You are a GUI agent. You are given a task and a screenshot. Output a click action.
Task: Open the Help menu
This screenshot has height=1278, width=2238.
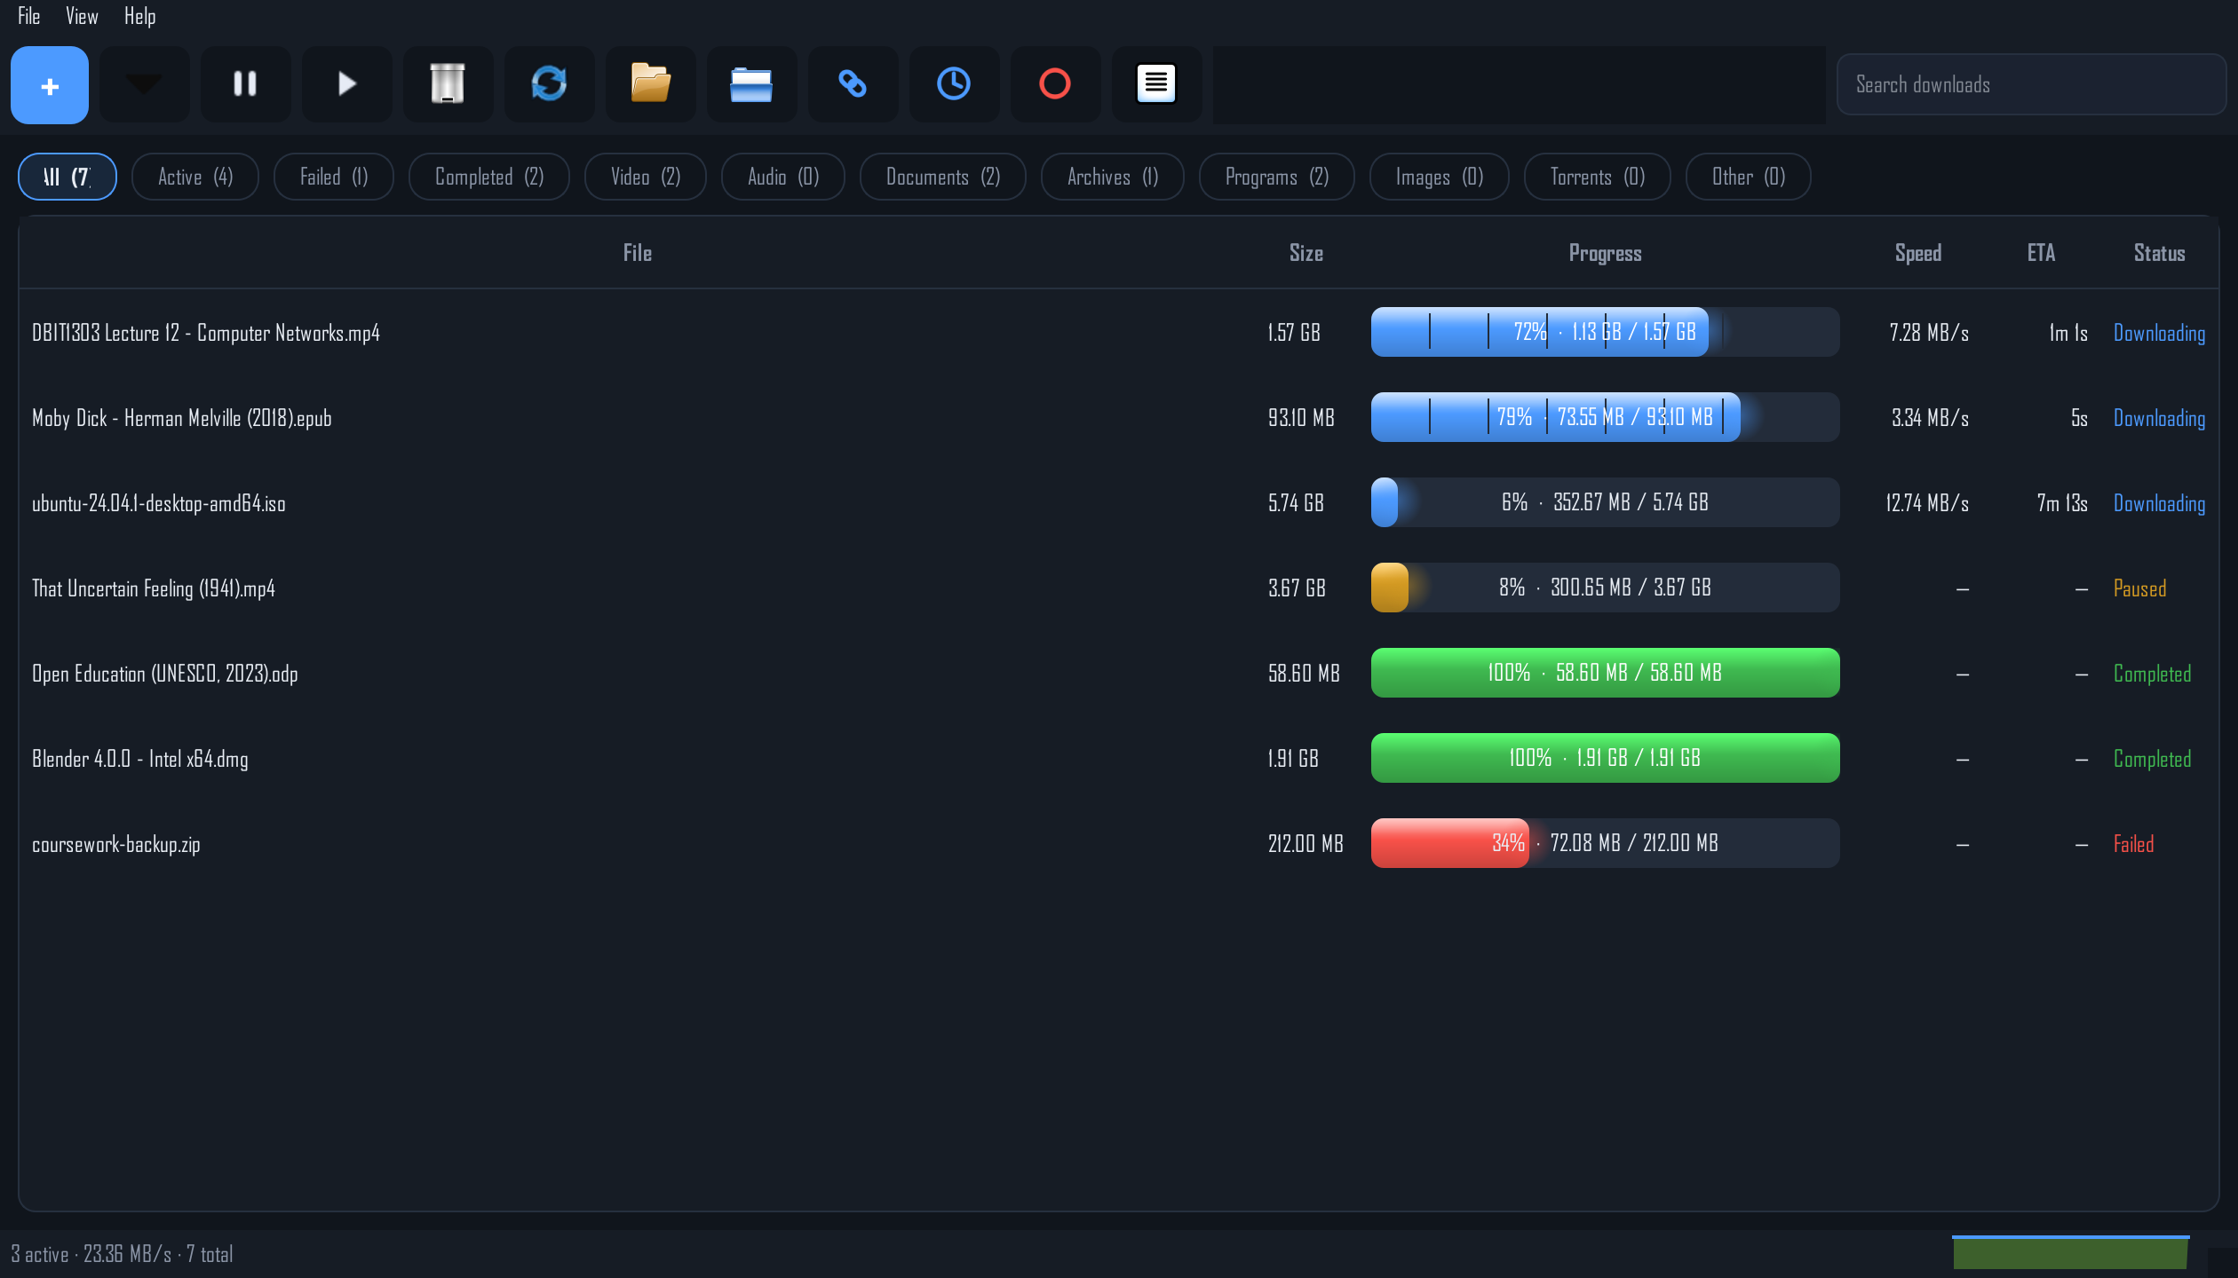pyautogui.click(x=139, y=16)
